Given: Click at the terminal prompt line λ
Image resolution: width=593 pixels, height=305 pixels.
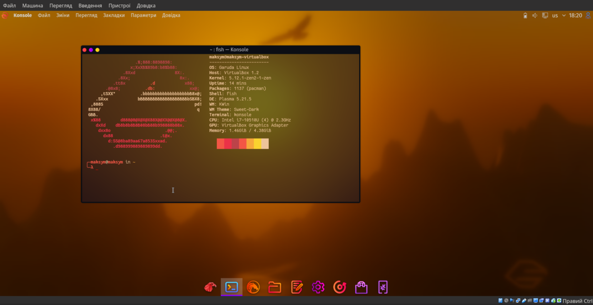Looking at the screenshot, I should coord(92,167).
